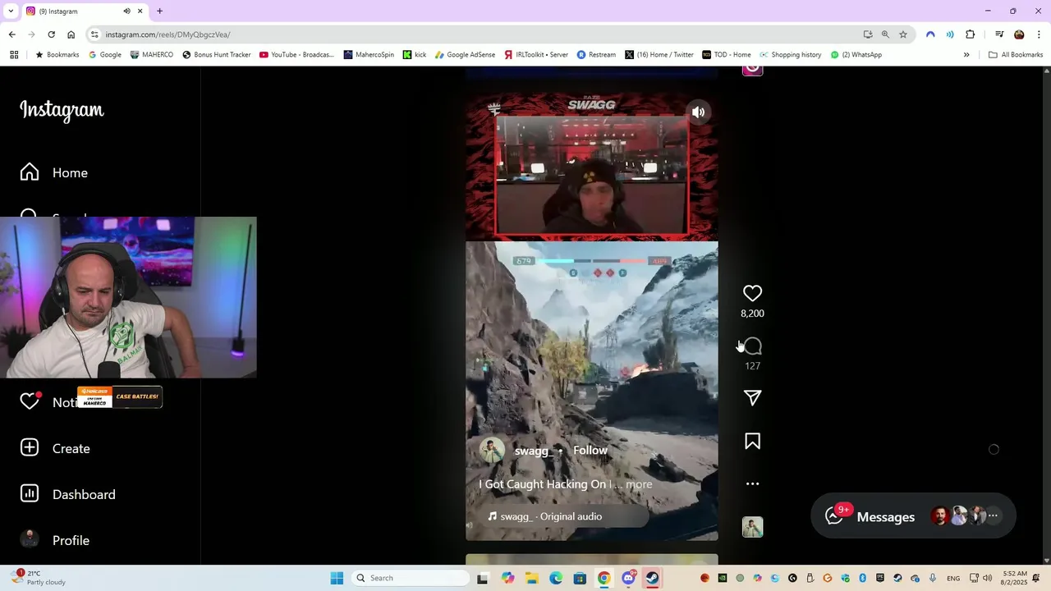Click the 8,200 likes count
The width and height of the screenshot is (1051, 591).
752,314
